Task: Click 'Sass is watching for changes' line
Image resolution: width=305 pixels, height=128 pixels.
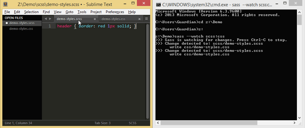Action: pyautogui.click(x=221, y=40)
